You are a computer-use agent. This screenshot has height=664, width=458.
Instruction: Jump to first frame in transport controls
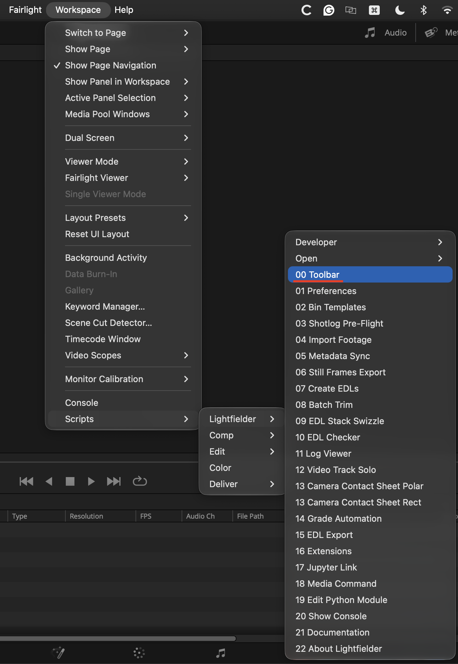[26, 481]
